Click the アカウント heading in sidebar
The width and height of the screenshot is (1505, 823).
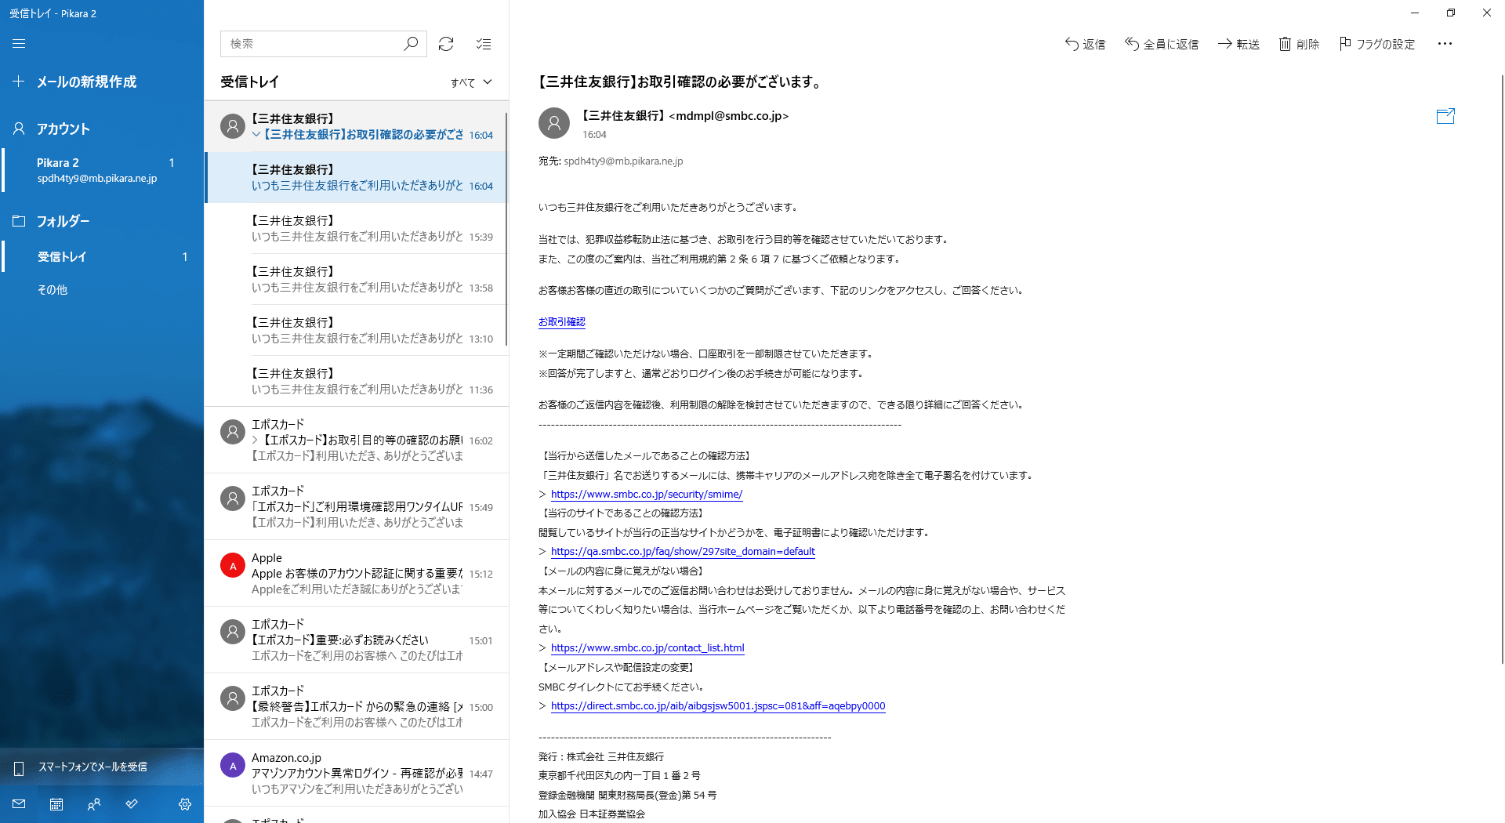click(63, 129)
